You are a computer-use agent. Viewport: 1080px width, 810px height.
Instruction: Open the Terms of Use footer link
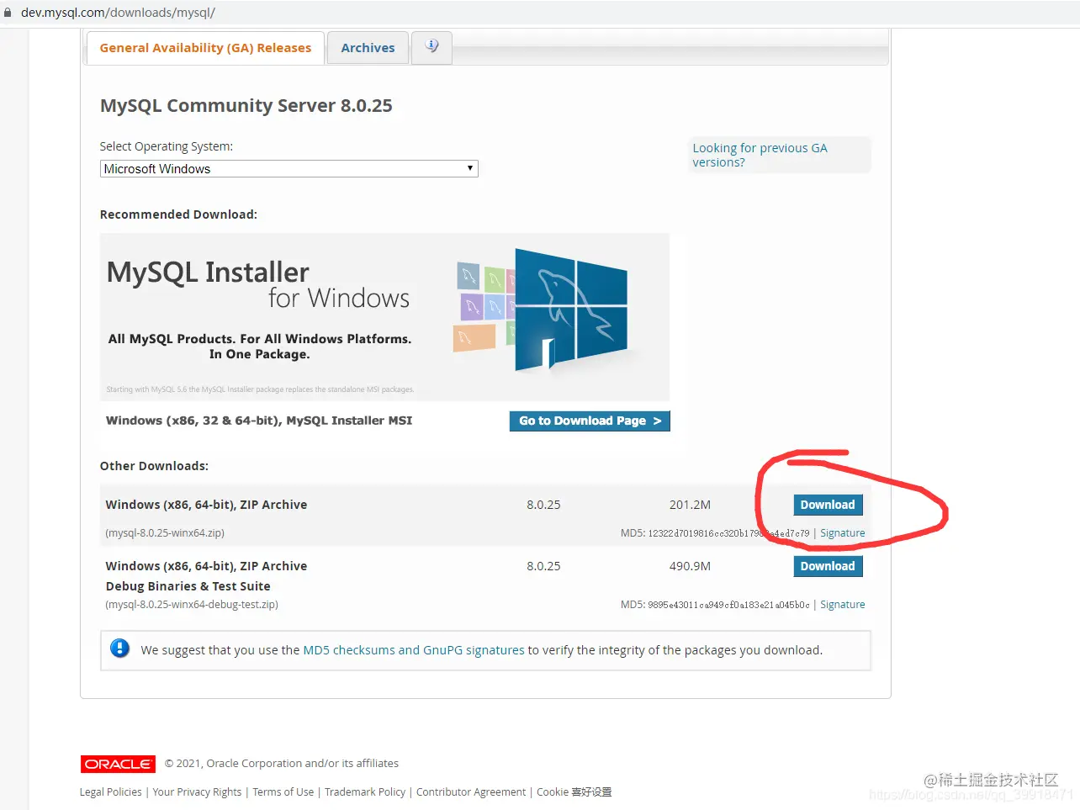(x=283, y=792)
